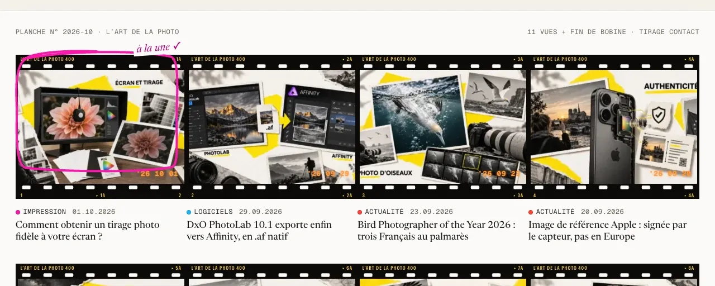This screenshot has height=286, width=715.
Task: Open article 'Bird Photographer of the Year 2026'
Action: point(436,230)
